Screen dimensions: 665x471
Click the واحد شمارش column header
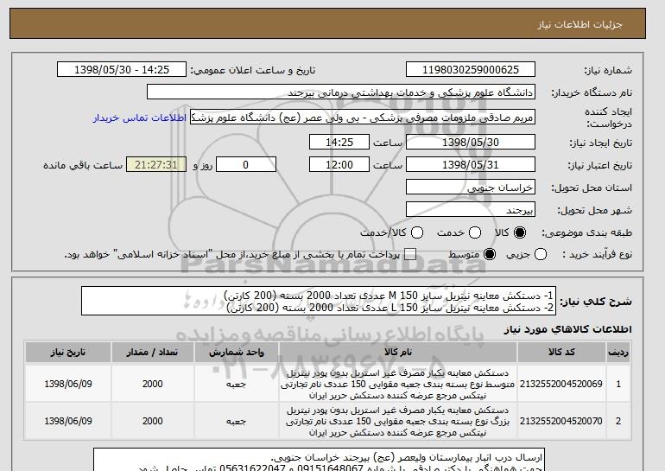pyautogui.click(x=237, y=353)
